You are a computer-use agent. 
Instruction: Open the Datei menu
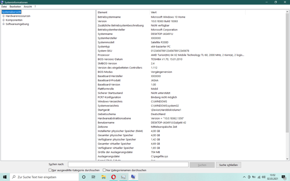(4, 6)
